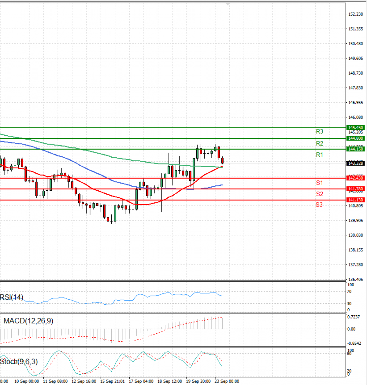
Task: Click the 15 Sep 21:01 time label
Action: click(112, 381)
